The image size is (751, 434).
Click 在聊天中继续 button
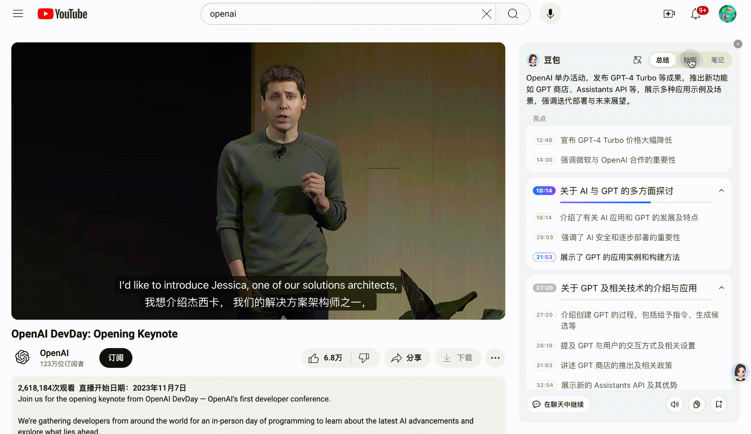(x=558, y=404)
